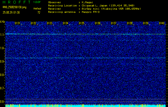This screenshot has width=168, height=107.
Task: Click the 0.9 frequency axis label
Action: point(2,62)
